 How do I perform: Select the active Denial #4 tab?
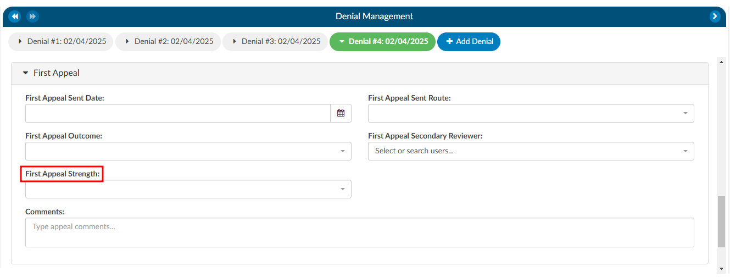tap(382, 42)
